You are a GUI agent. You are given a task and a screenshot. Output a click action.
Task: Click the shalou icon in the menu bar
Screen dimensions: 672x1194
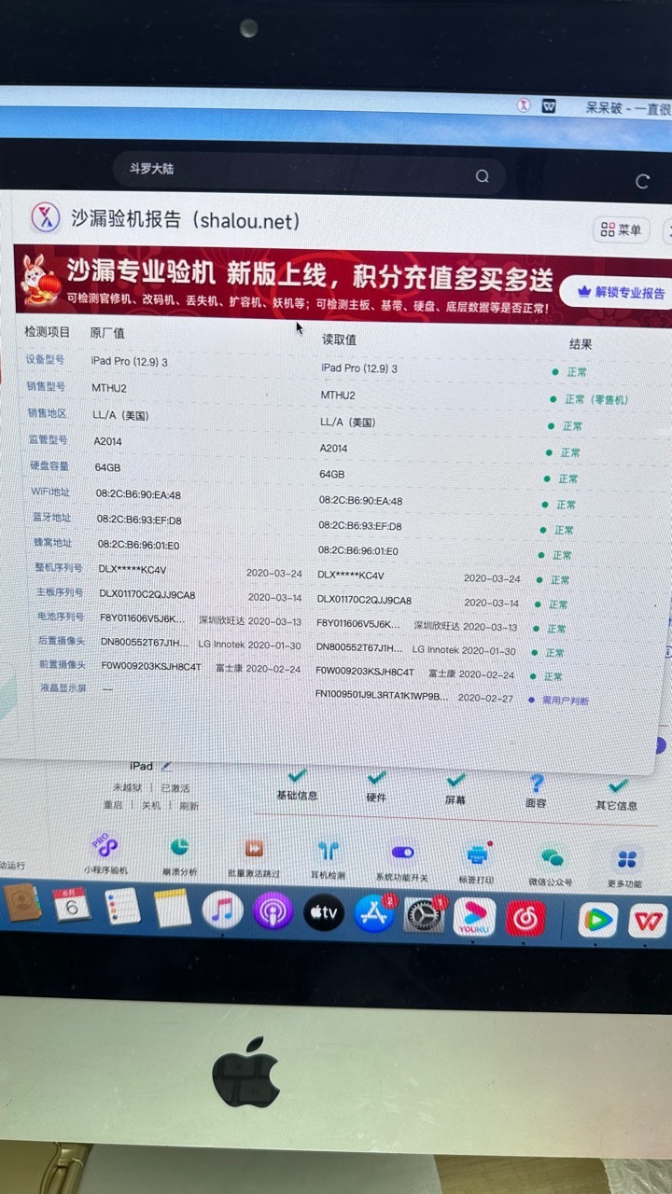pyautogui.click(x=525, y=104)
